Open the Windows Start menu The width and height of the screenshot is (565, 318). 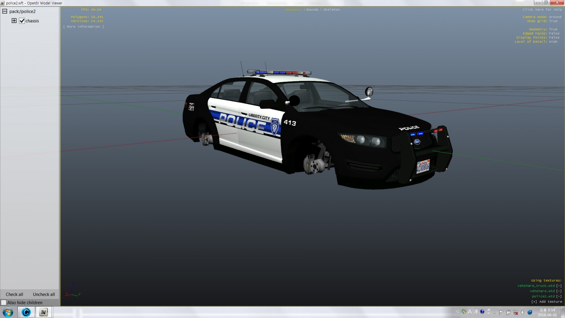(8, 312)
